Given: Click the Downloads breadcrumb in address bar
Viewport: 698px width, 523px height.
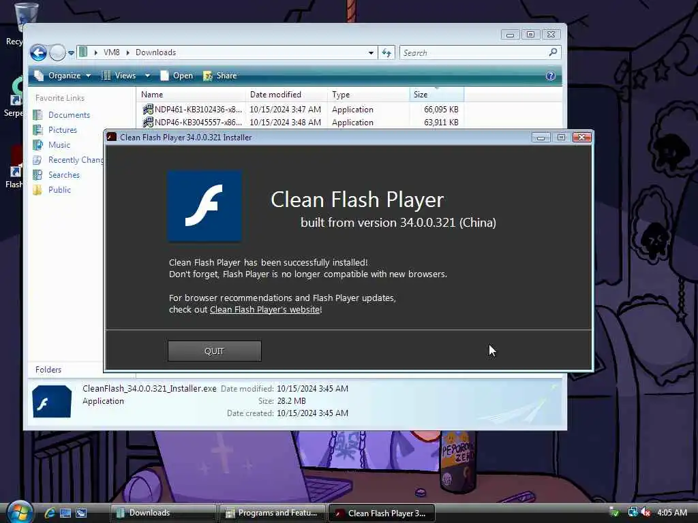Looking at the screenshot, I should [155, 52].
